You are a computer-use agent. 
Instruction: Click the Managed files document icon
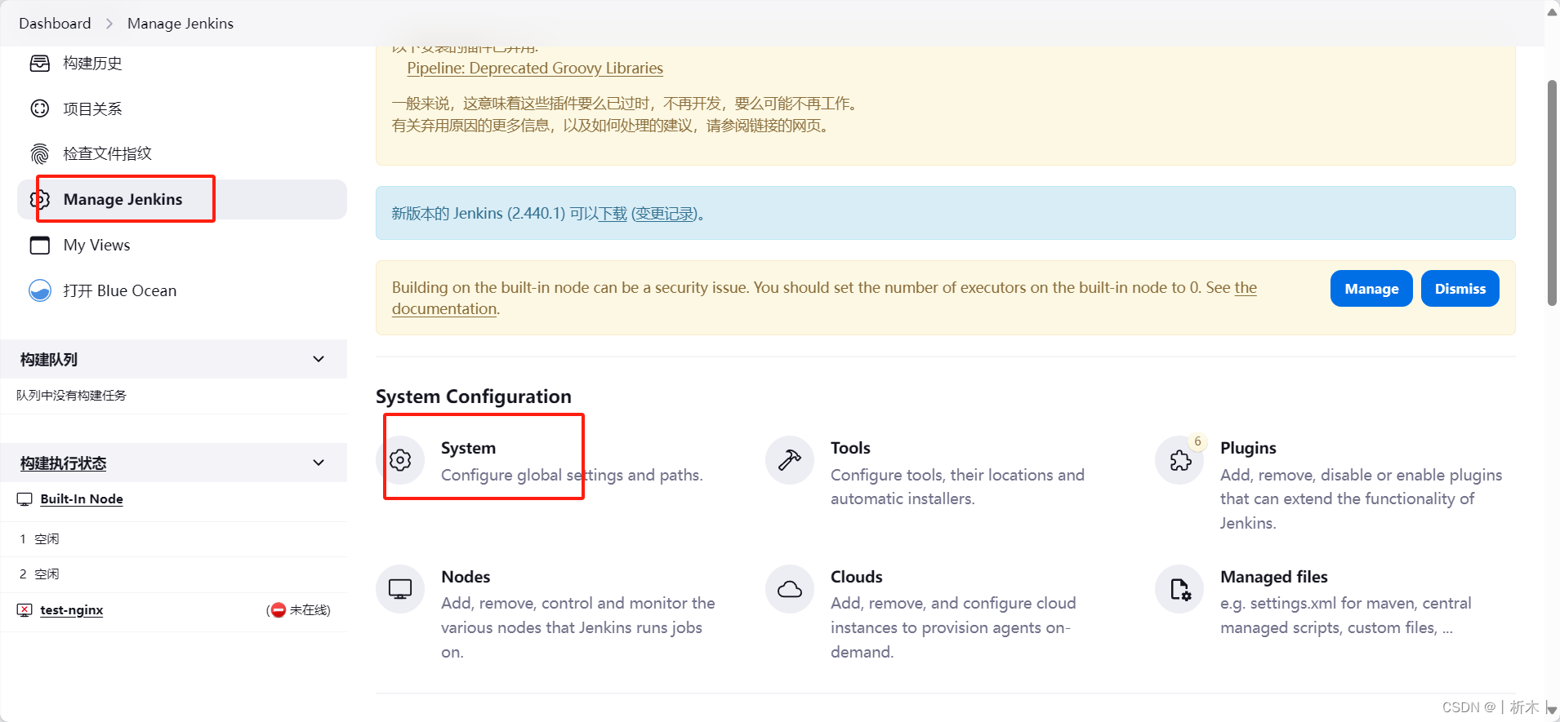[x=1180, y=589]
